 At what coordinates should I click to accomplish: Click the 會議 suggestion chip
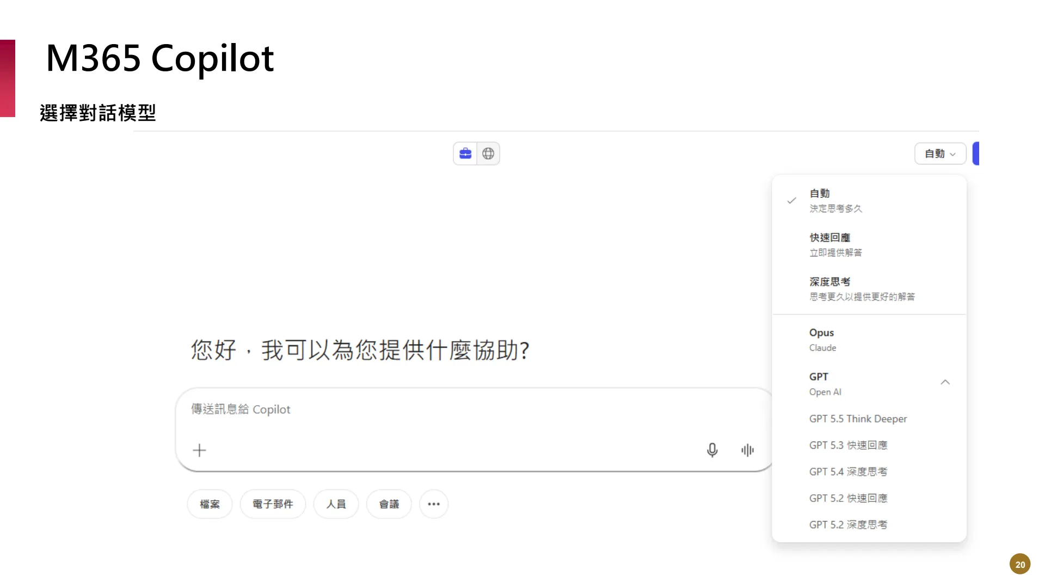389,504
